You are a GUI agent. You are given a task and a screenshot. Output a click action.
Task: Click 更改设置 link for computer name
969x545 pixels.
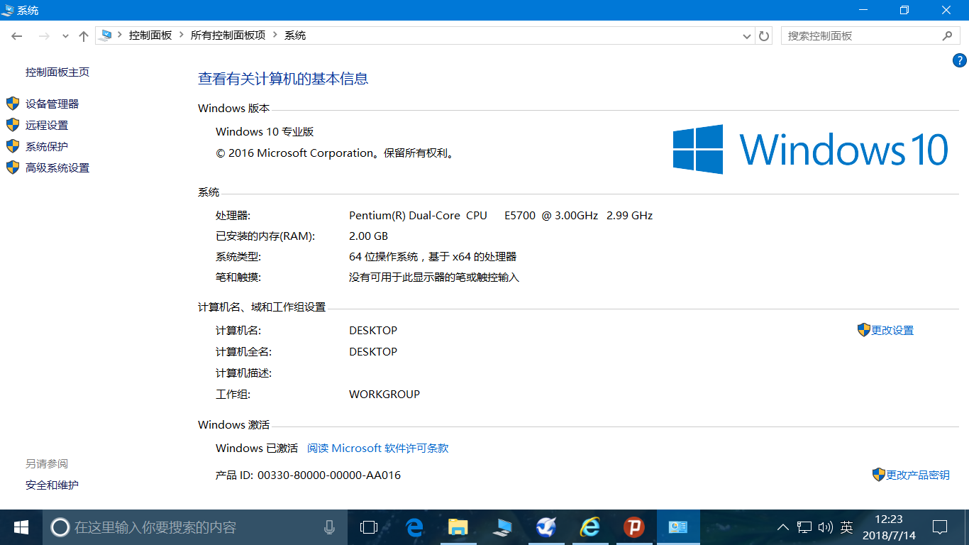(x=892, y=330)
